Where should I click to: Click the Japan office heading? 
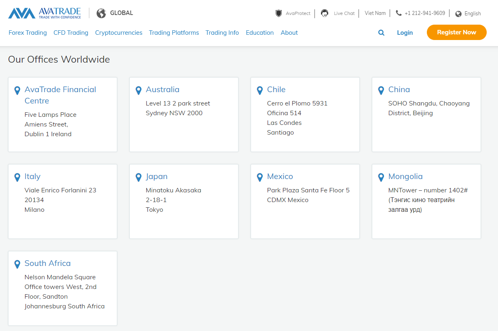(156, 176)
